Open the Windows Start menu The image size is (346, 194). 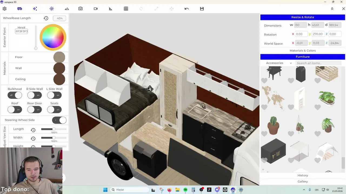105,190
